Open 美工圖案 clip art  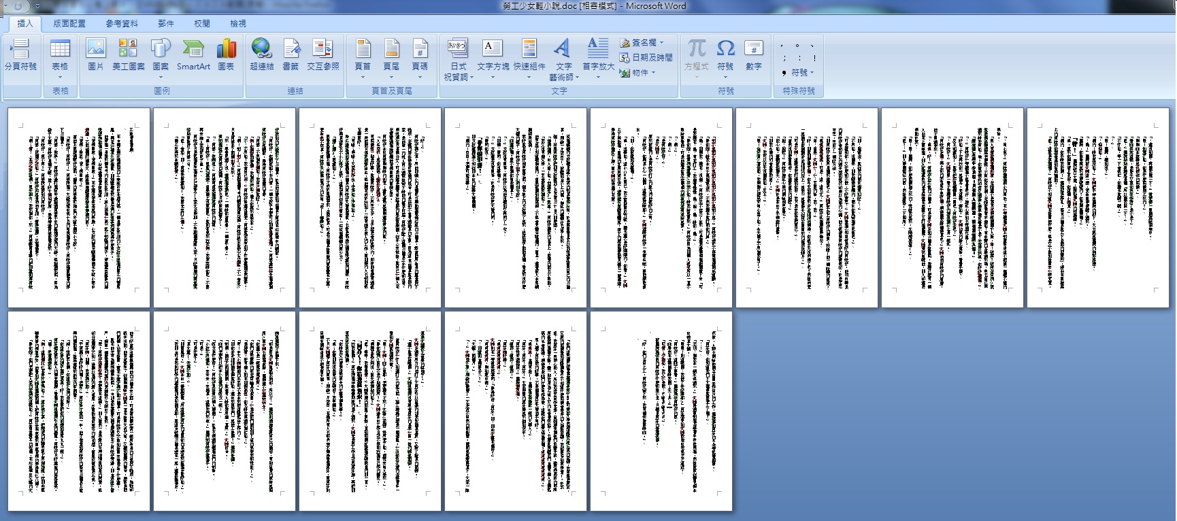[x=128, y=54]
